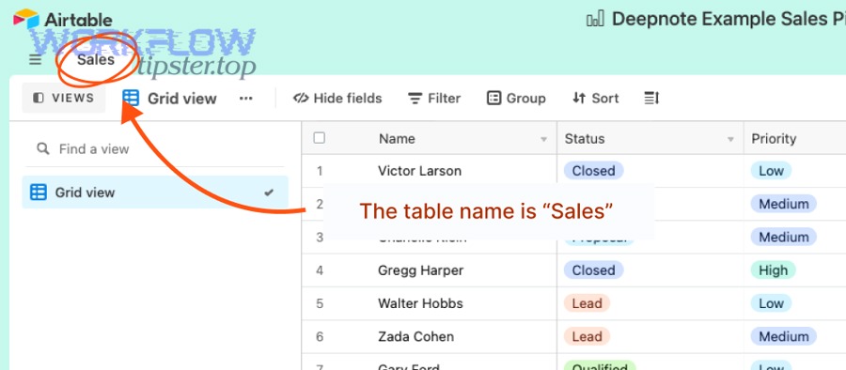Click Medium priority in row 2

[x=783, y=204]
